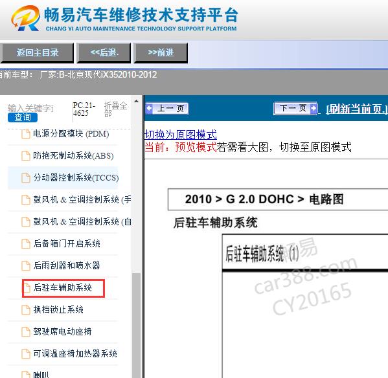
Task: Click the 查询 search button
Action: (23, 117)
